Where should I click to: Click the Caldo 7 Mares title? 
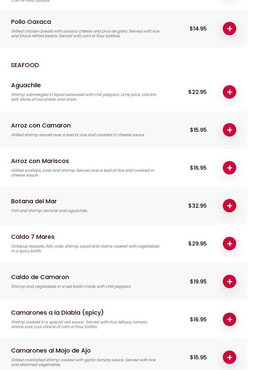point(33,237)
